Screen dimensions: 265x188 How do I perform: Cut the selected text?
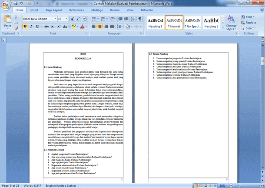tap(16, 17)
